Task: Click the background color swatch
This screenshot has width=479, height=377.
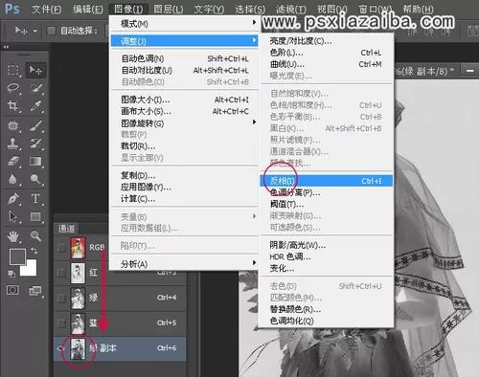Action: coord(31,270)
